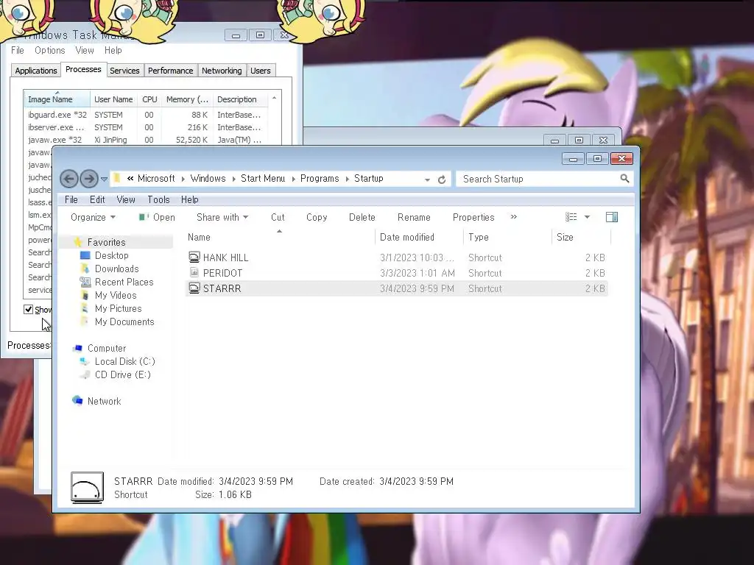Screen dimensions: 754x565
Task: Select the PERIDOT shortcut icon
Action: tap(194, 272)
